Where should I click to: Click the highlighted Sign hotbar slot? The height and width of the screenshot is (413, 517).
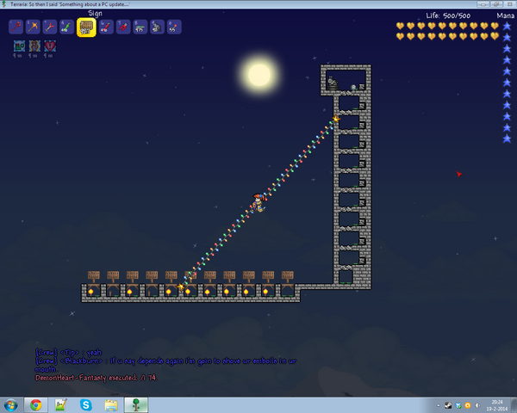86,28
